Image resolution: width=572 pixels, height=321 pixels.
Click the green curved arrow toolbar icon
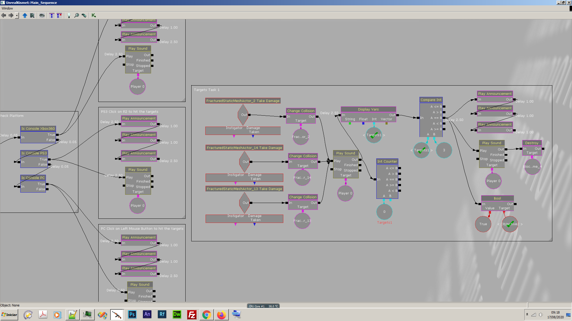coord(84,15)
